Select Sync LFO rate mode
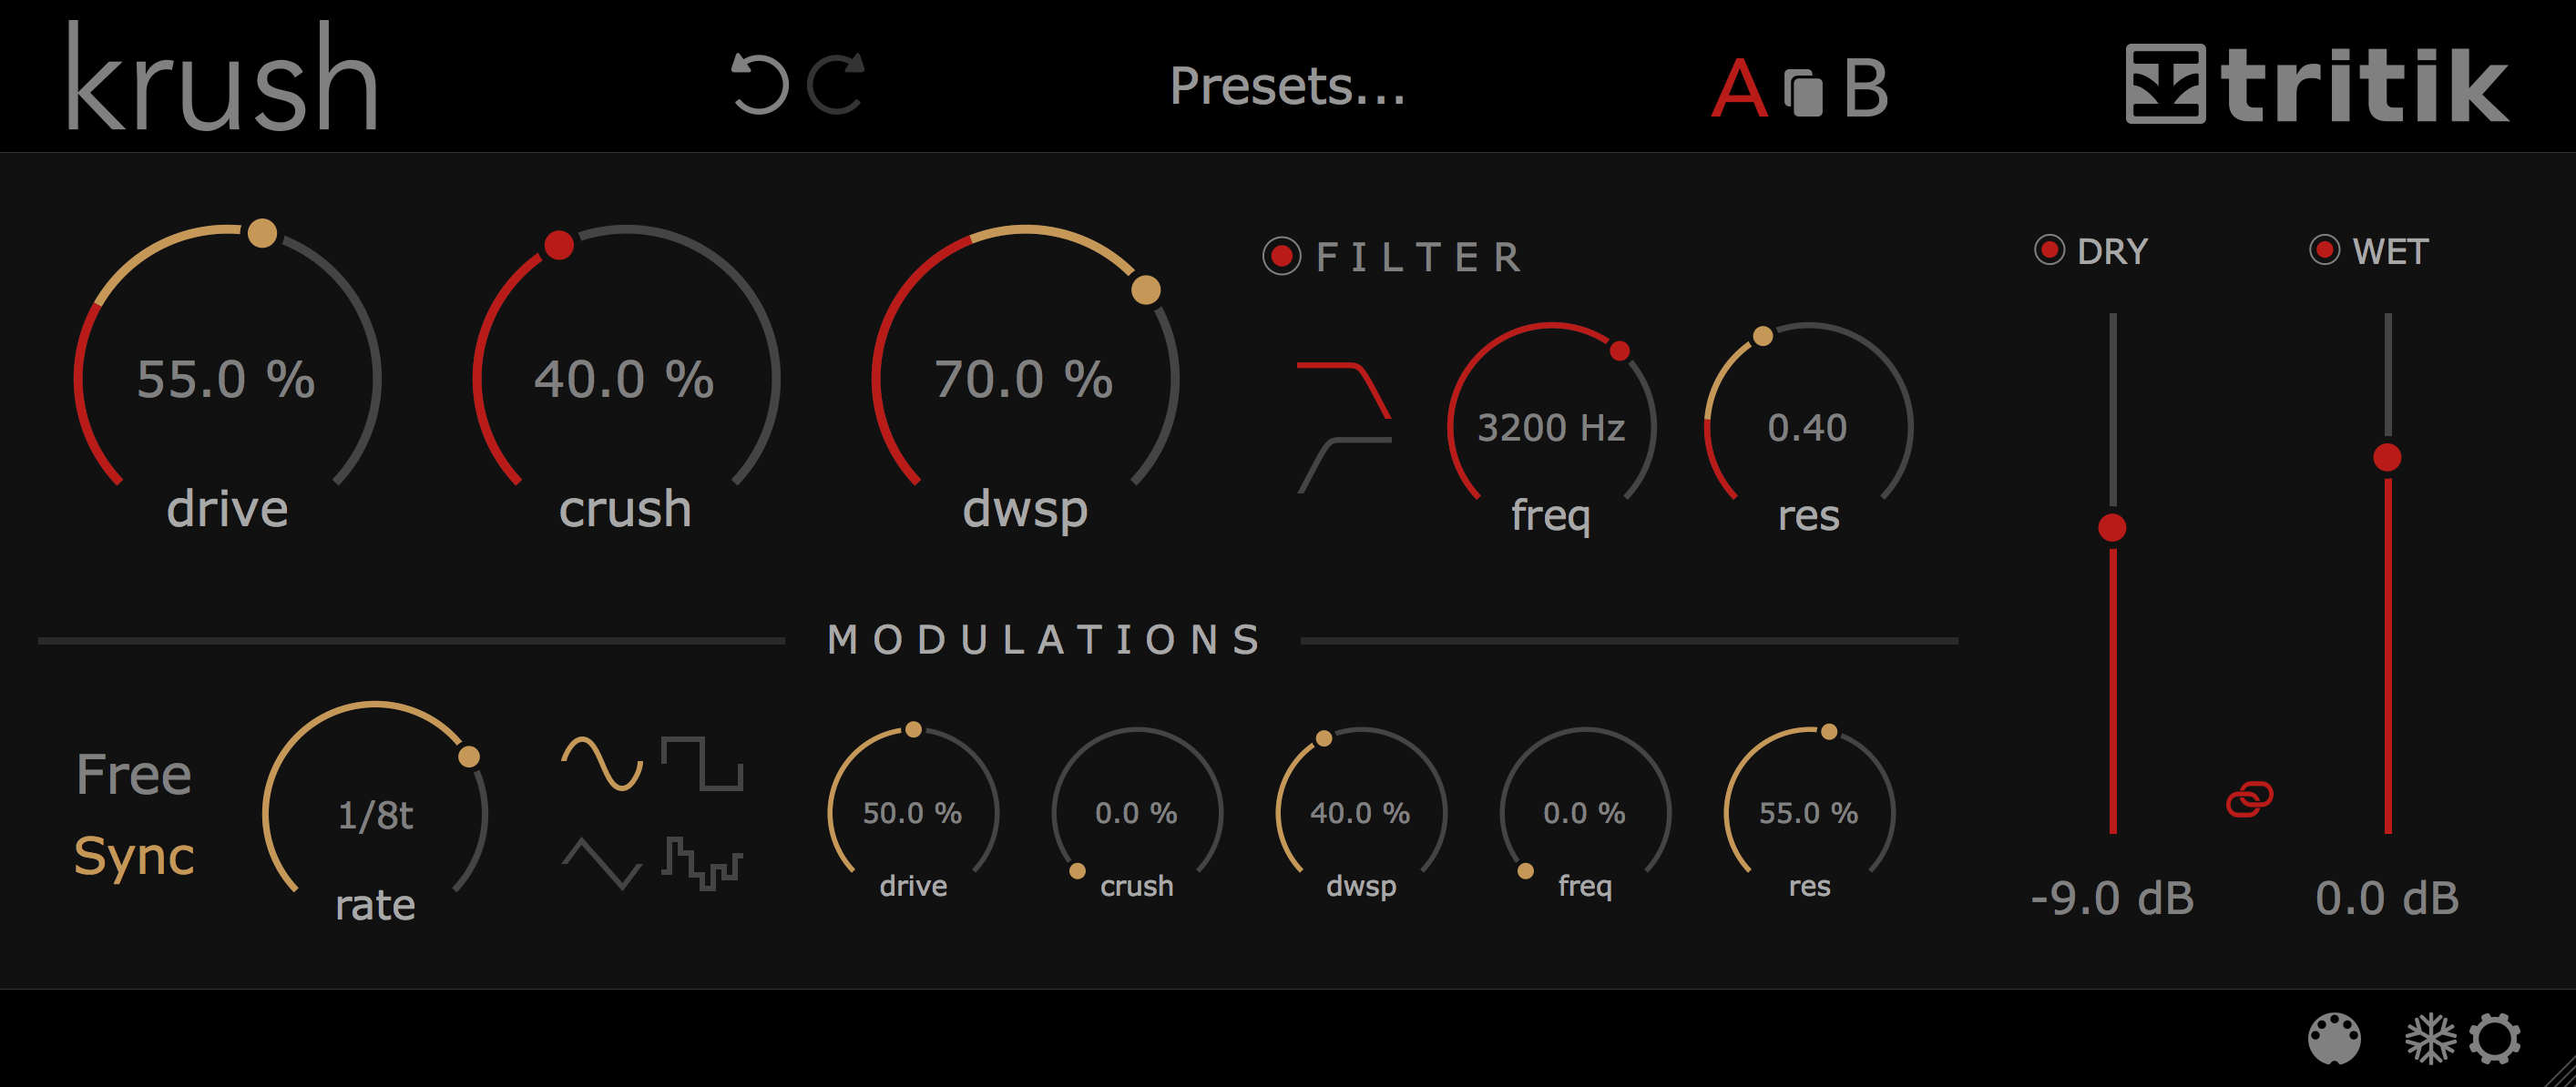 (x=133, y=854)
